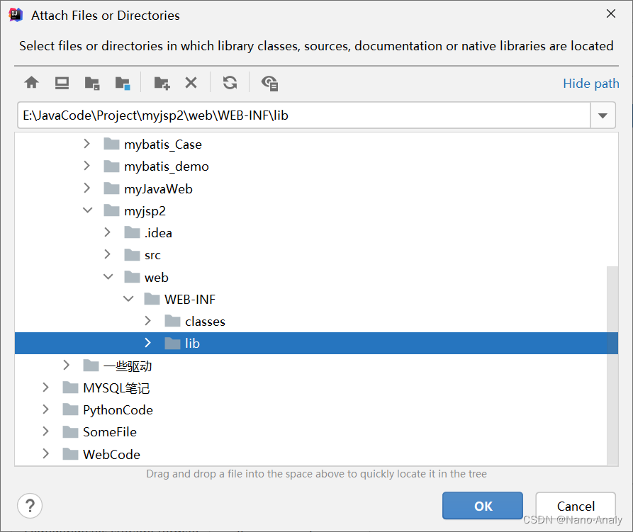This screenshot has height=532, width=633.
Task: Expand the MYSQL笔记 folder
Action: pos(46,387)
